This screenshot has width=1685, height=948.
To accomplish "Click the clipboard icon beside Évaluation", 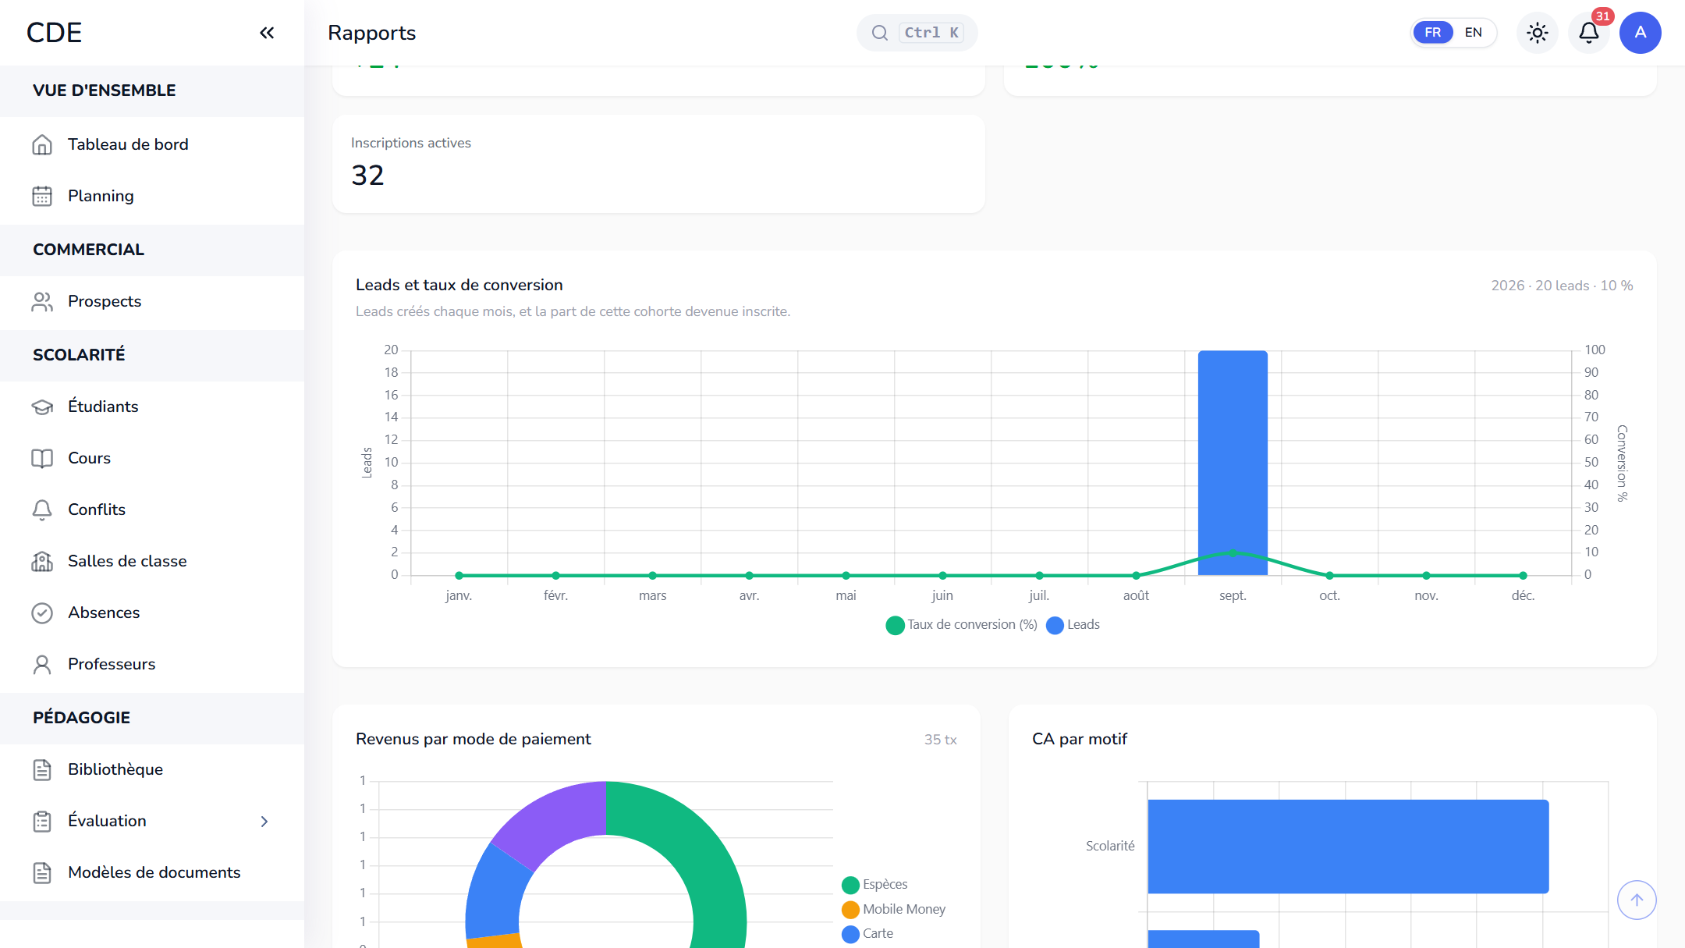I will [42, 821].
